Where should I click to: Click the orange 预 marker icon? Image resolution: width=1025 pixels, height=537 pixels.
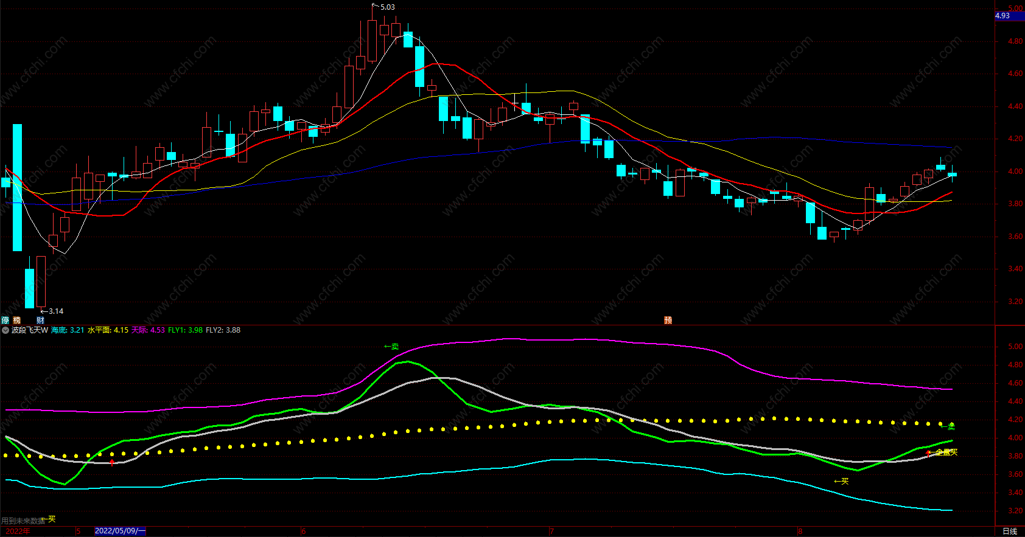coord(668,320)
